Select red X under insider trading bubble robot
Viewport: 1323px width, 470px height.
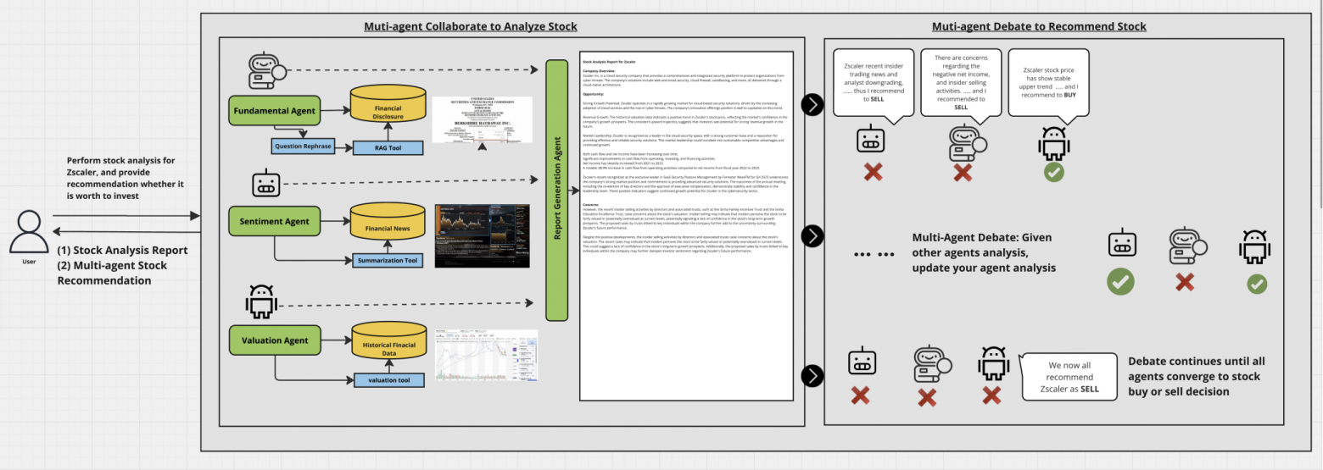tap(873, 172)
